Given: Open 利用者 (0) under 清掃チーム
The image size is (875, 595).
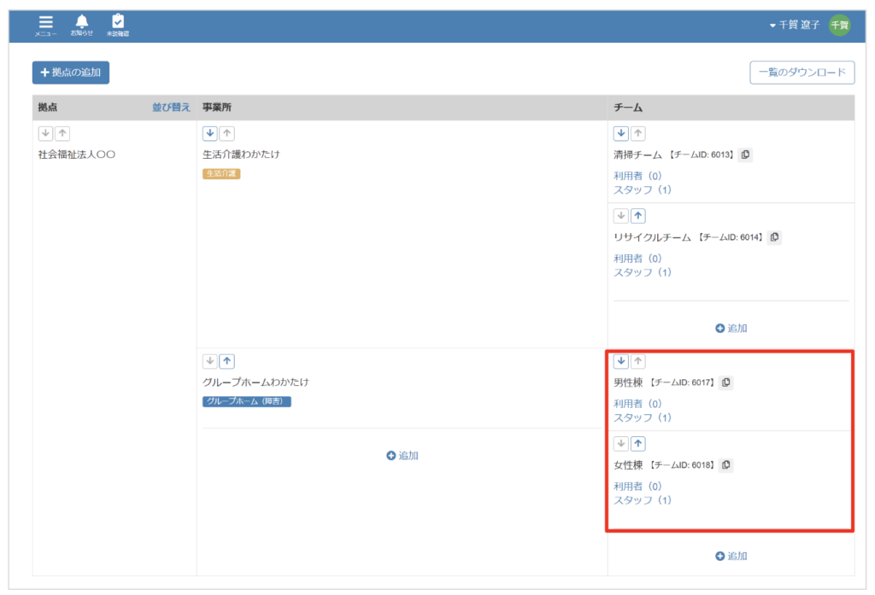Looking at the screenshot, I should pos(637,176).
